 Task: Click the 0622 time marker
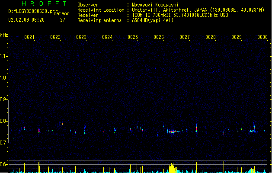click(x=55, y=37)
